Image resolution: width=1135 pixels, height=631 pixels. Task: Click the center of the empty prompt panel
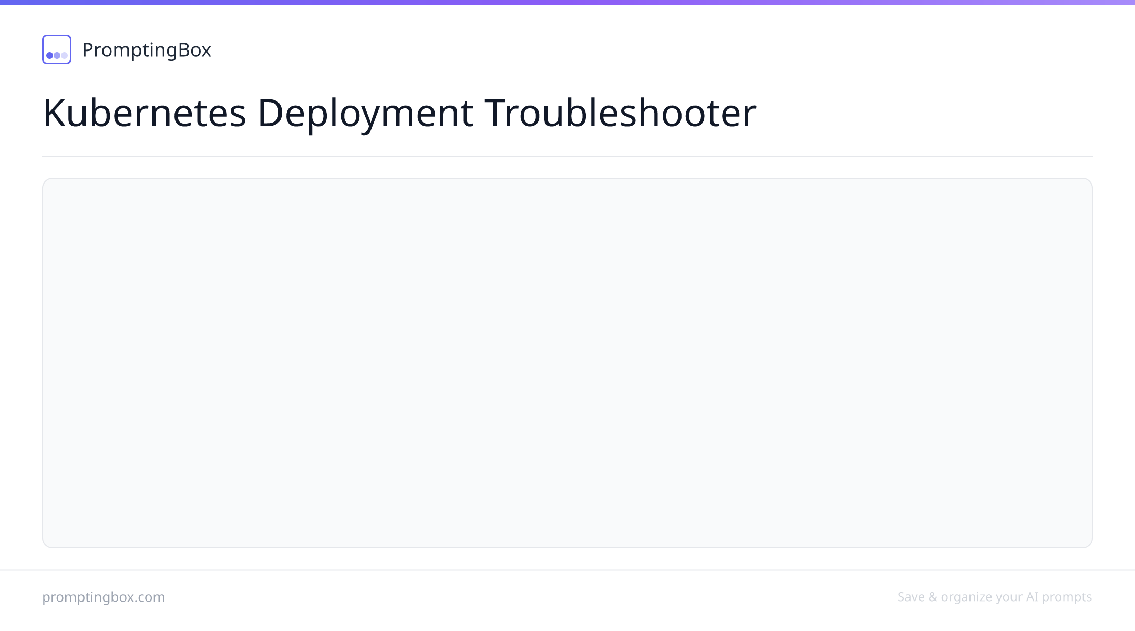pyautogui.click(x=567, y=363)
